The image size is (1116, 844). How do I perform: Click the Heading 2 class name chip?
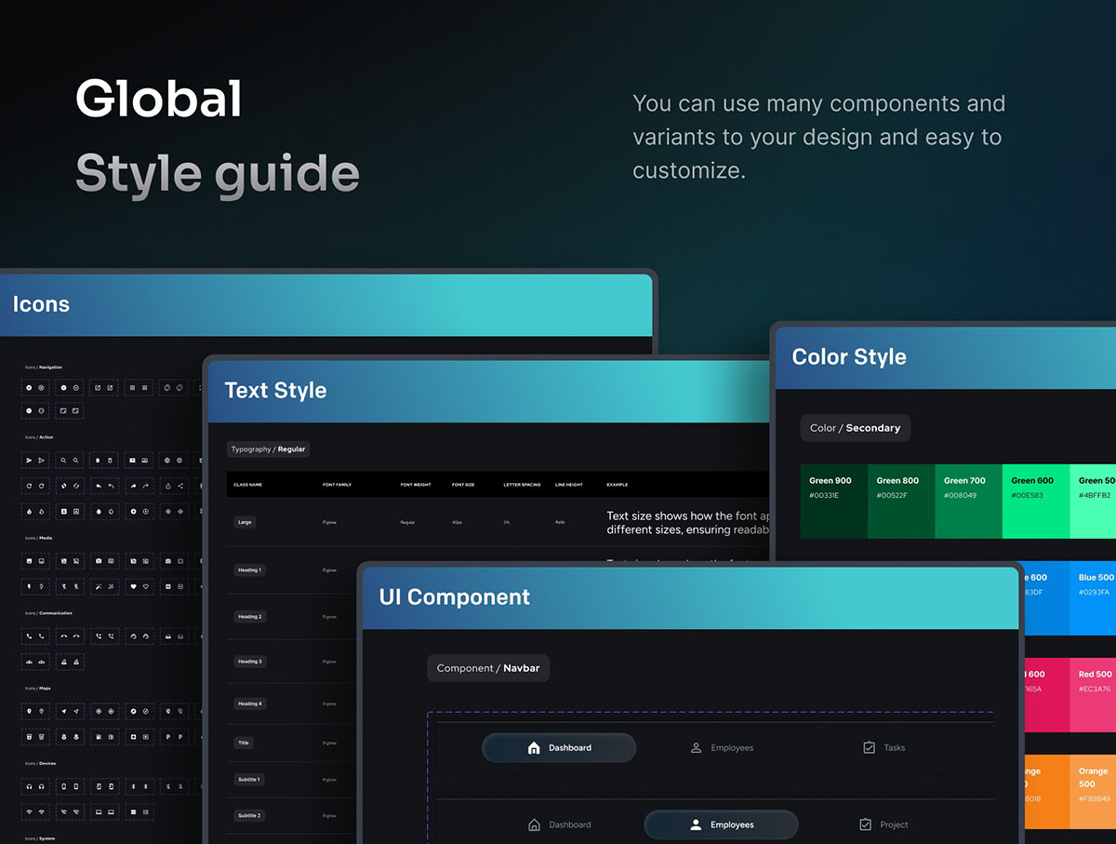coord(249,616)
